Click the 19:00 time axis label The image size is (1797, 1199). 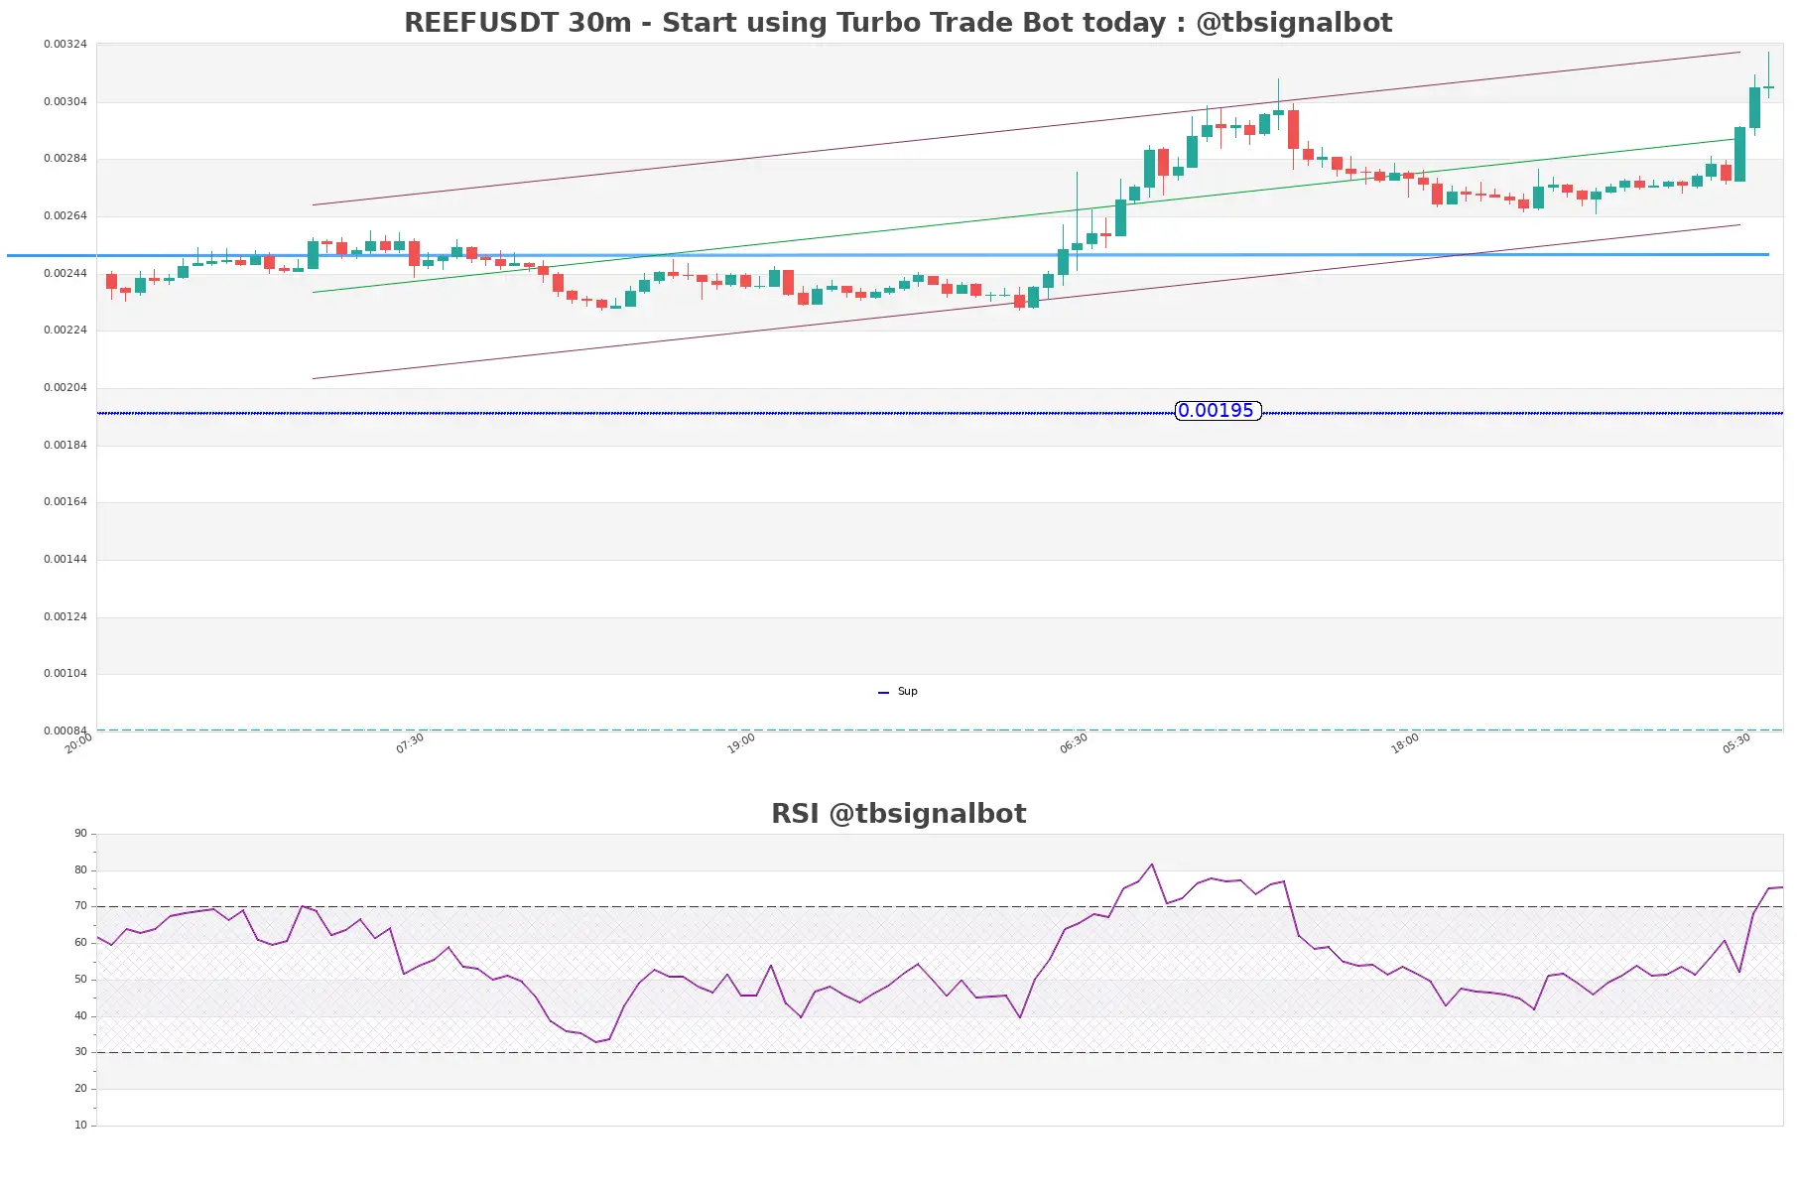coord(741,744)
